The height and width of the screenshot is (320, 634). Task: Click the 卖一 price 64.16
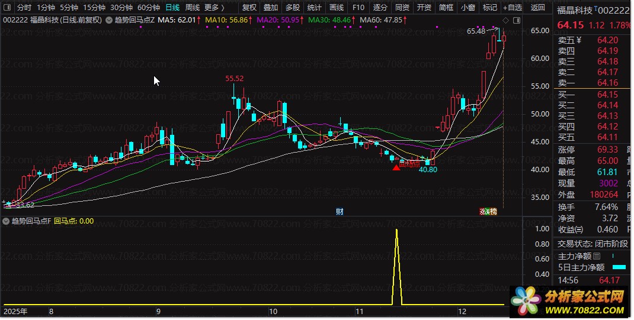[x=608, y=83]
